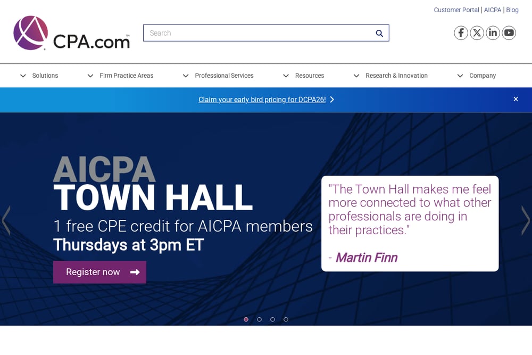Image resolution: width=532 pixels, height=355 pixels.
Task: Select the second carousel dot
Action: point(259,319)
